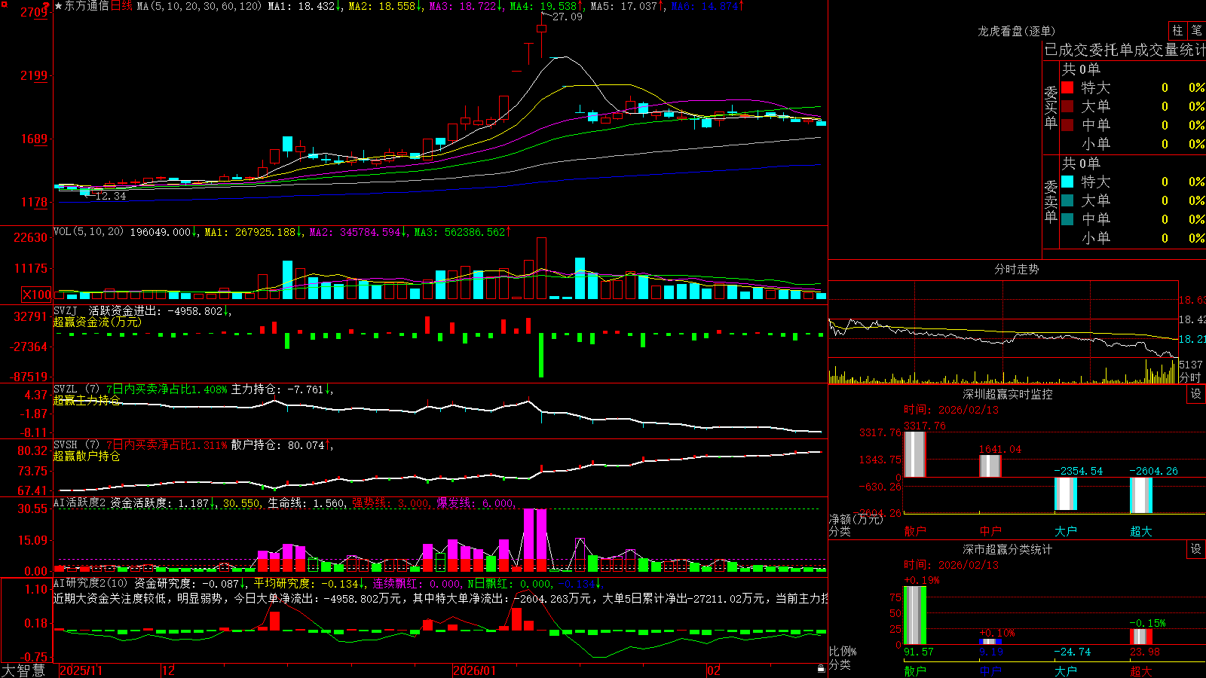Click the 超大 ratio bar labeled -0.15%
The height and width of the screenshot is (678, 1206).
coord(1141,637)
